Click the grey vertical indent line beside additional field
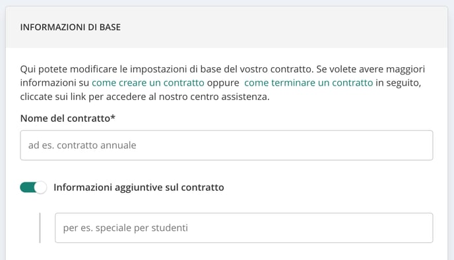This screenshot has width=454, height=260. coord(40,228)
